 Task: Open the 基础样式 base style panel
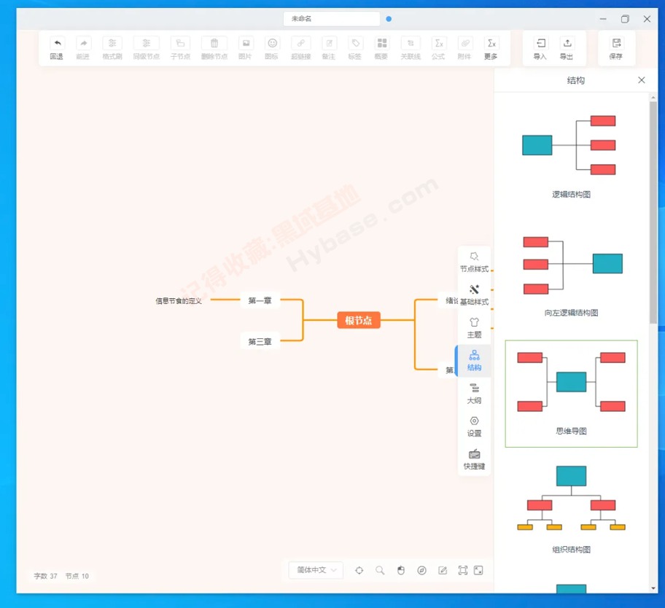click(474, 295)
